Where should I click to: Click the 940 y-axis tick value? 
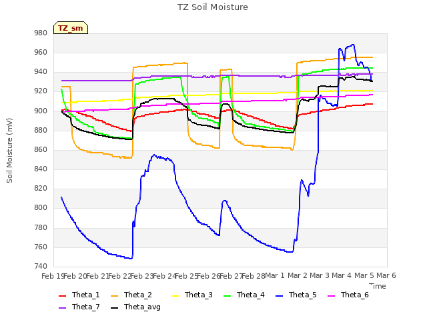click(41, 72)
